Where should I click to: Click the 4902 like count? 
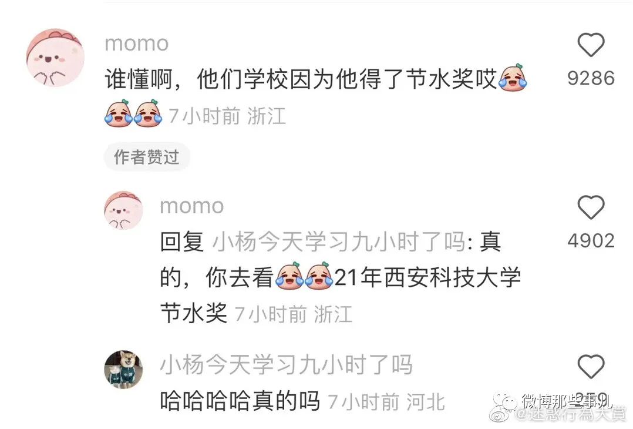pyautogui.click(x=591, y=241)
